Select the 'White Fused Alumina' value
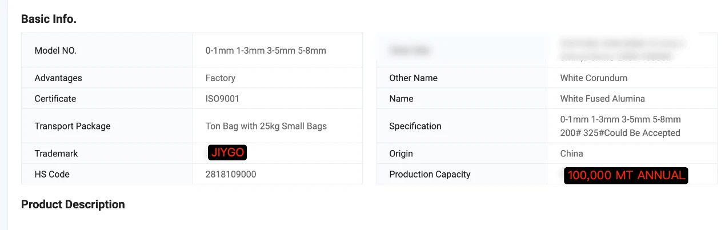The width and height of the screenshot is (725, 230). pos(602,98)
